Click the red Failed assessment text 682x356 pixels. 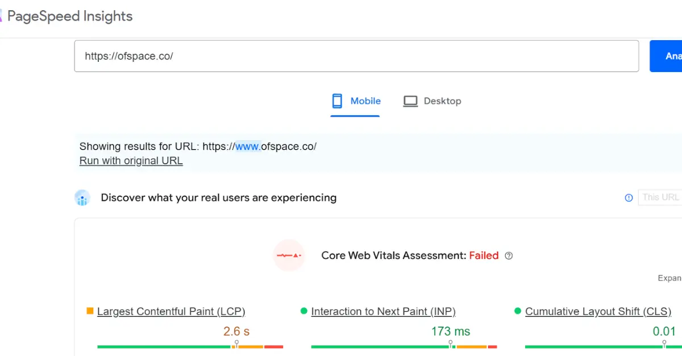coord(484,256)
